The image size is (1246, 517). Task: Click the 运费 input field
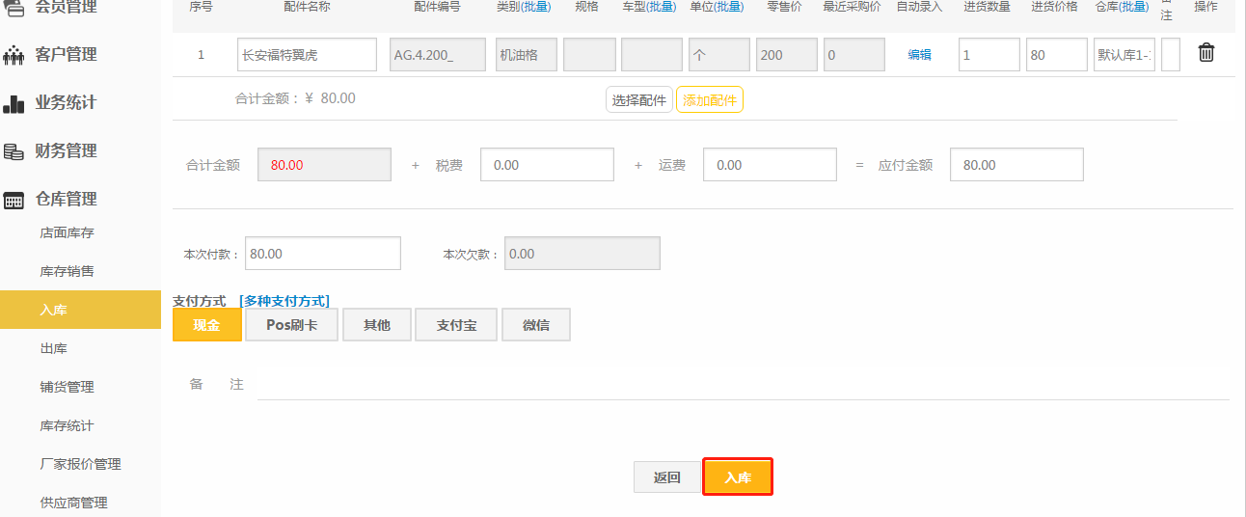click(x=770, y=165)
